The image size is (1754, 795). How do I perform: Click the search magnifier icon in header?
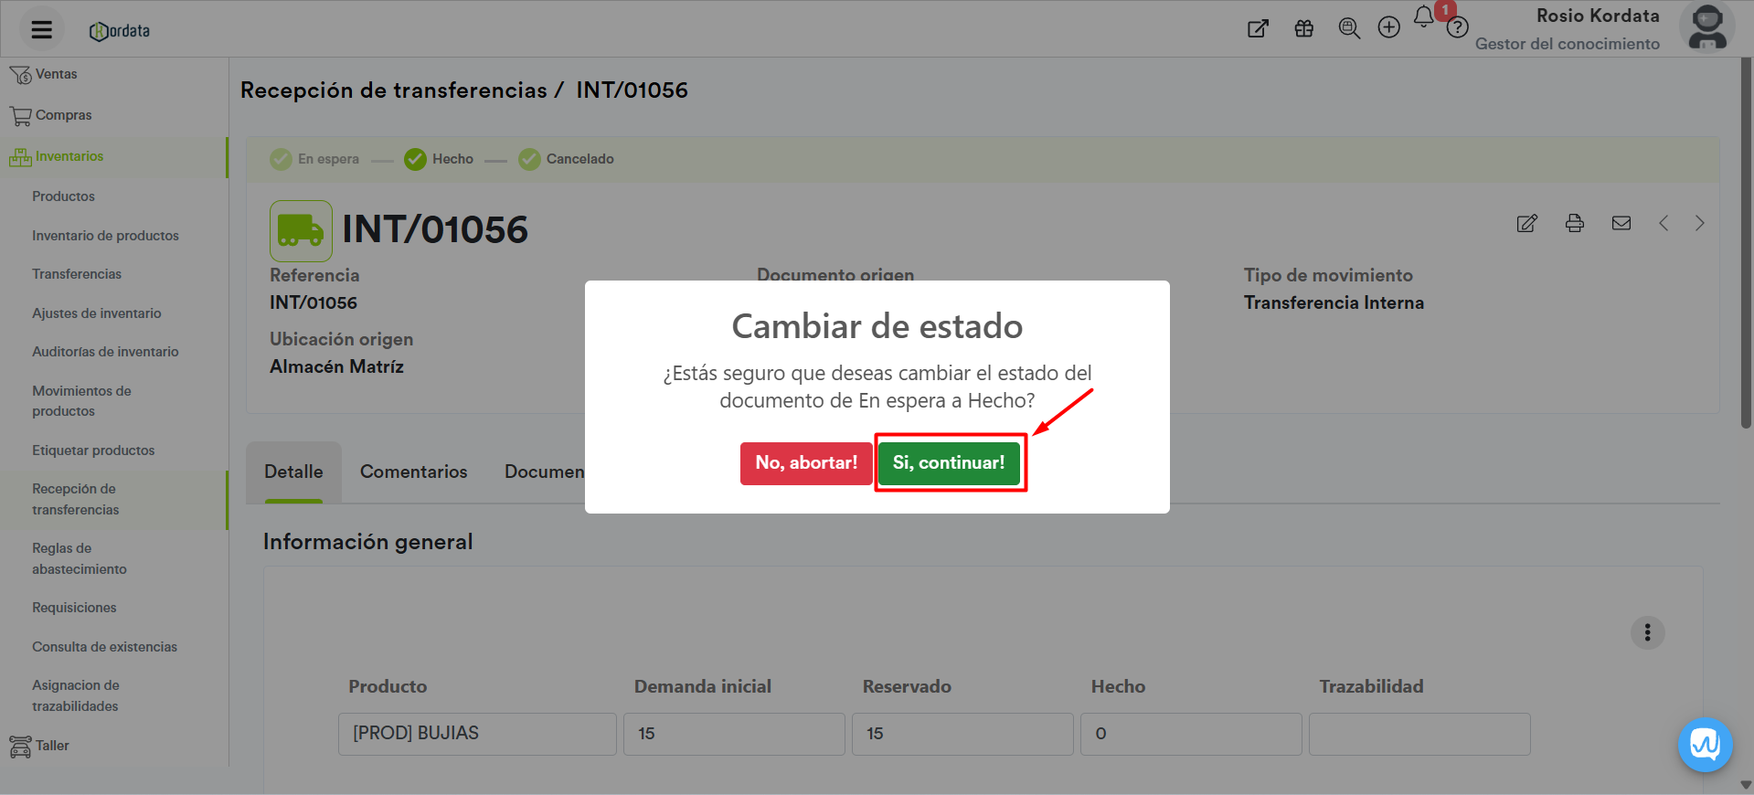(1348, 28)
